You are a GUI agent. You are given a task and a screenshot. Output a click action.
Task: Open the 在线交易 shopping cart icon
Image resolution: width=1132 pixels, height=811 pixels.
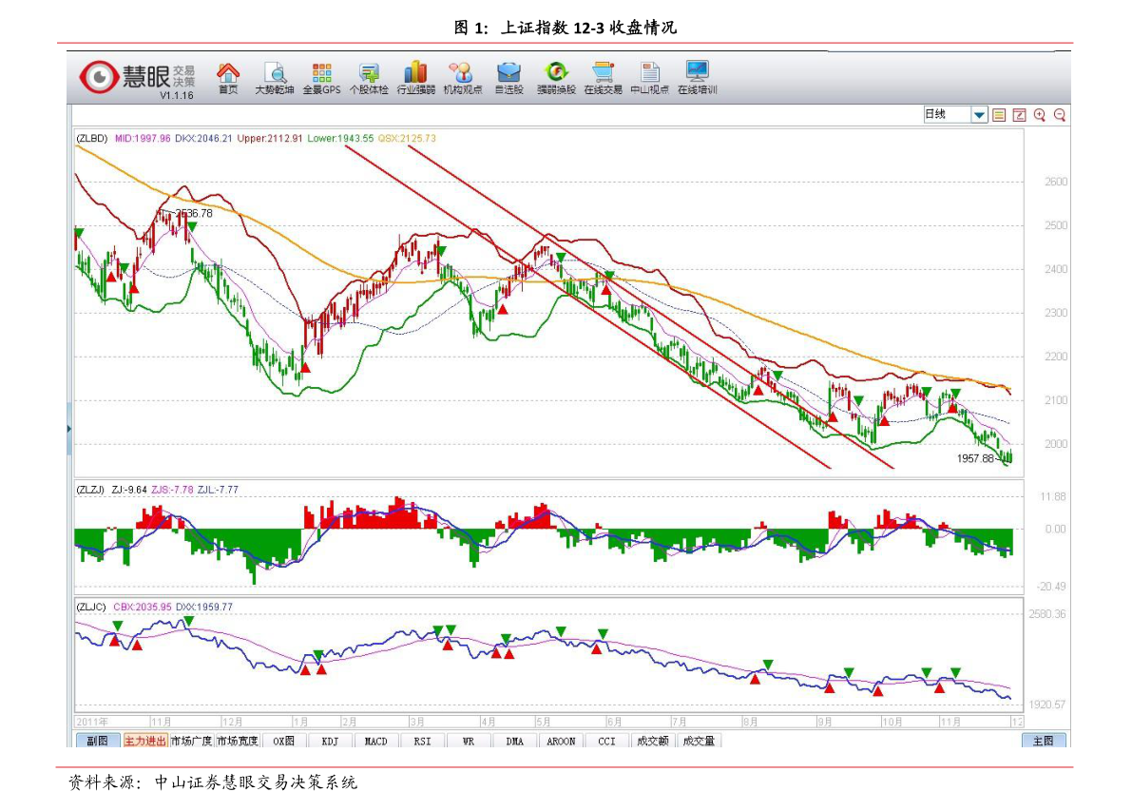[x=603, y=74]
